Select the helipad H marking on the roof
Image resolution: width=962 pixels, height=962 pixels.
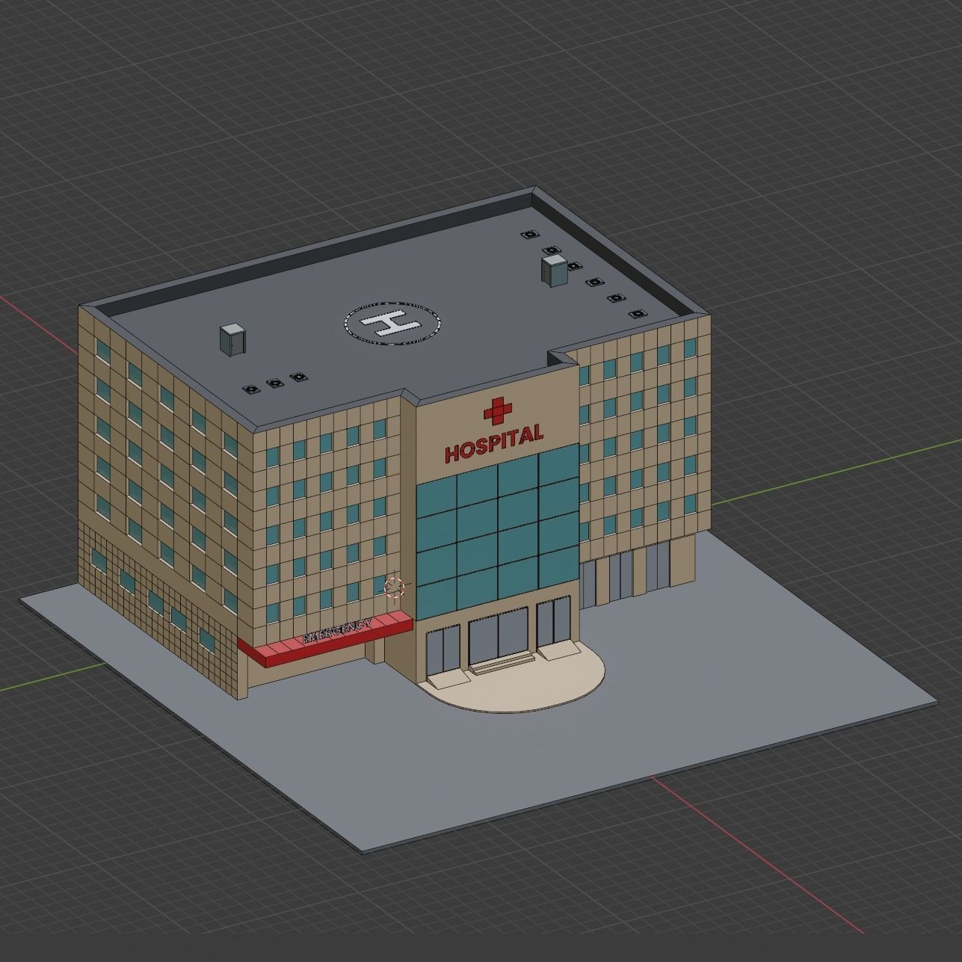click(392, 324)
